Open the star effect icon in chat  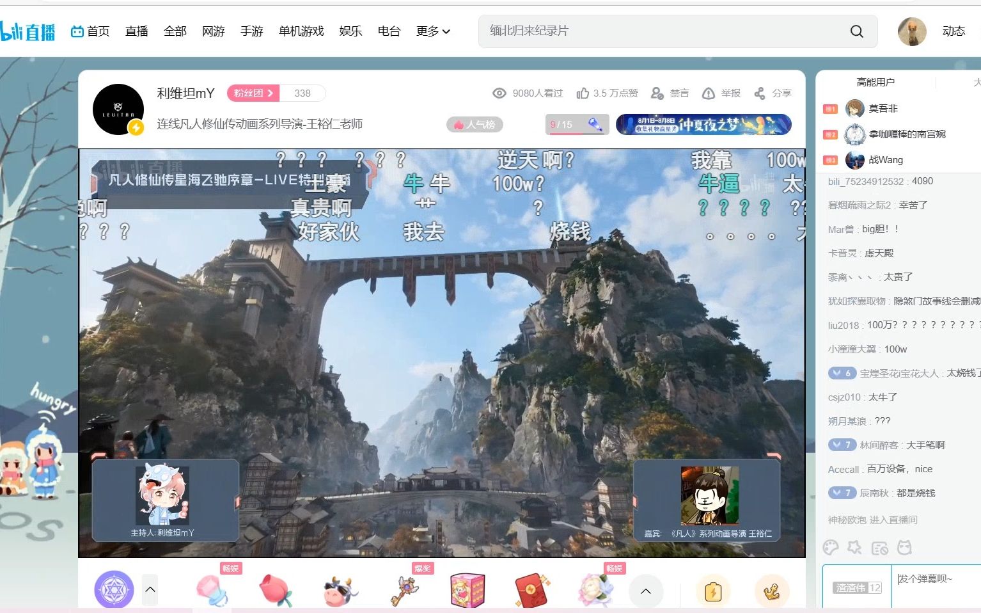pos(854,548)
